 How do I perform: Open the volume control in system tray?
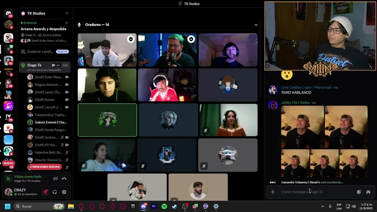(x=353, y=206)
